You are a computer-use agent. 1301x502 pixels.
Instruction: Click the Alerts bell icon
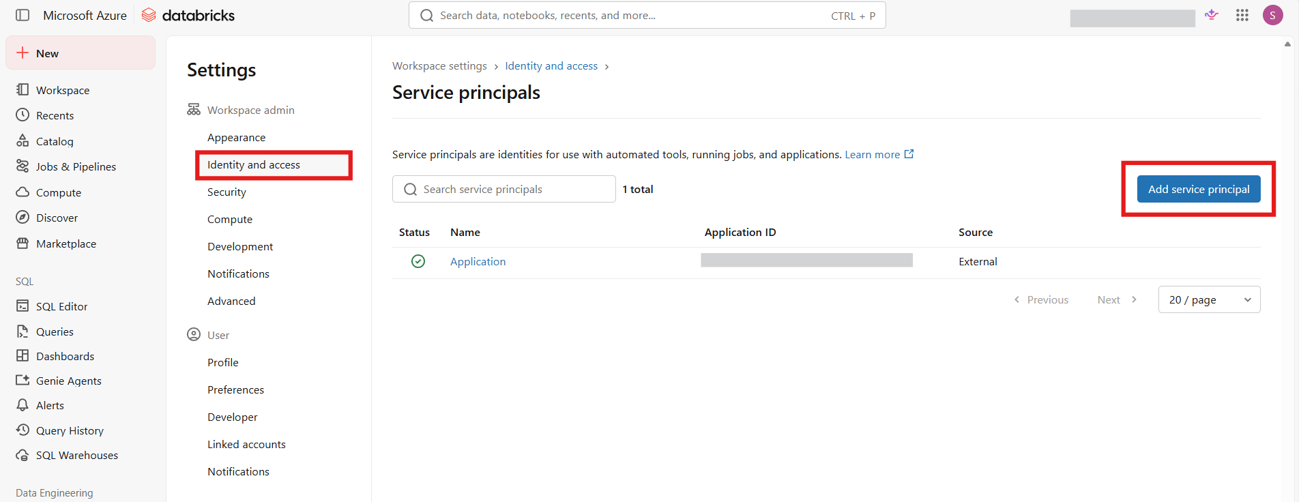coord(23,404)
